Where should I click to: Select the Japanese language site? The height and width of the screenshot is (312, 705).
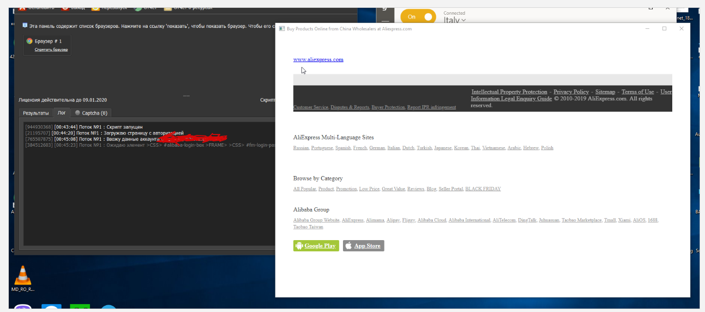coord(443,148)
